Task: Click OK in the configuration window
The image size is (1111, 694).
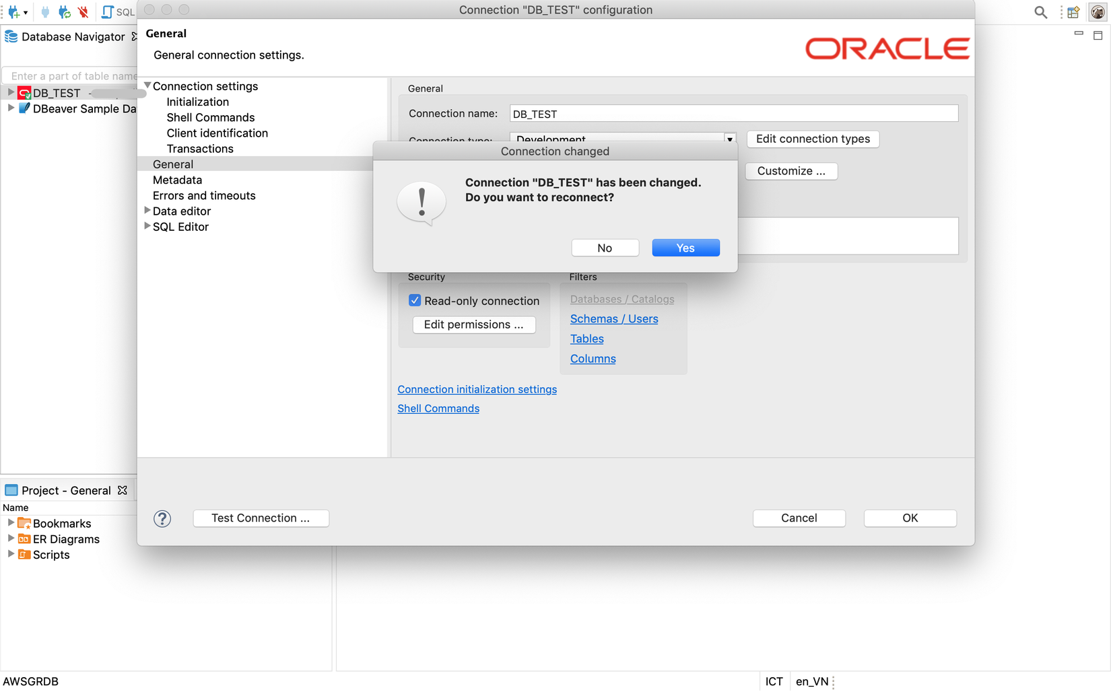Action: (x=910, y=518)
